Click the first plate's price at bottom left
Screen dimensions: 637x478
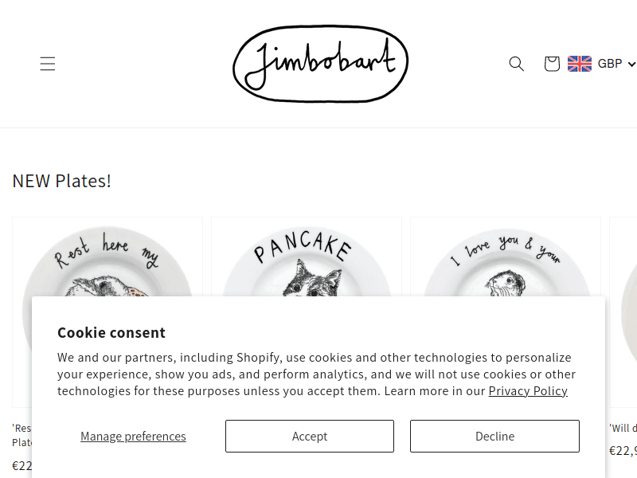pyautogui.click(x=21, y=466)
